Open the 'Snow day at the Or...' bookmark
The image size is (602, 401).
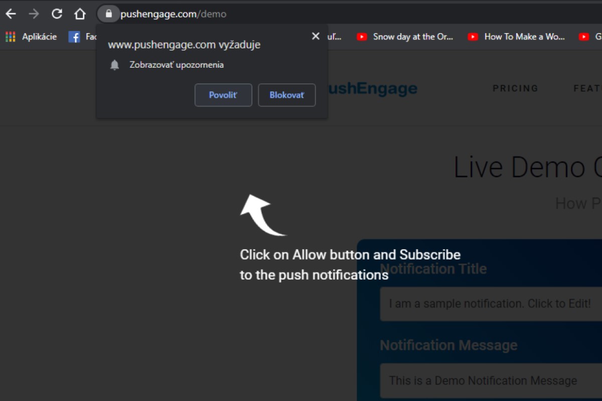pos(404,37)
